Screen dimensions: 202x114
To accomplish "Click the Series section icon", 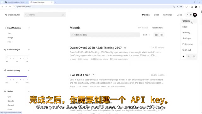I will [5, 91].
